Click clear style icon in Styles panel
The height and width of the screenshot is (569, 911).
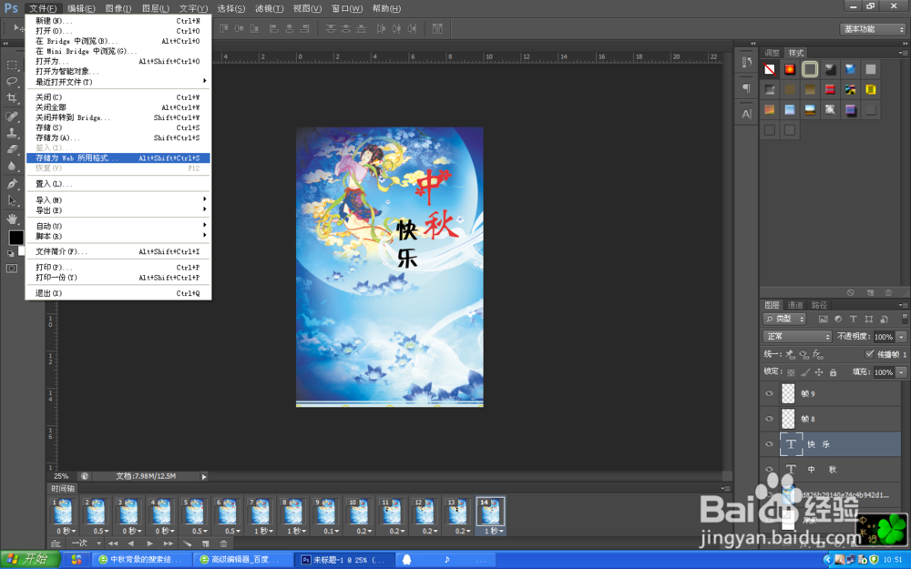point(851,292)
